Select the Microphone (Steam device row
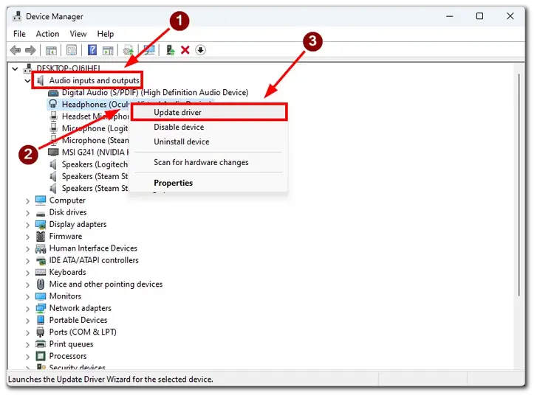The width and height of the screenshot is (537, 398). [89, 141]
